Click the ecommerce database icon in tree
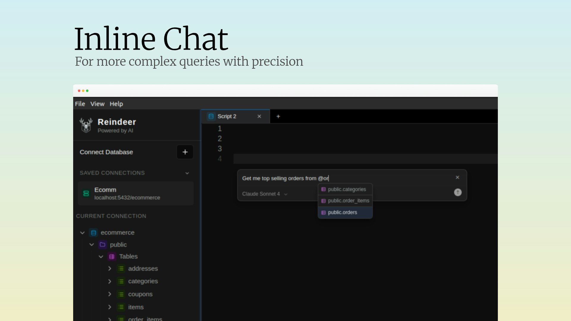571x321 pixels. 93,233
